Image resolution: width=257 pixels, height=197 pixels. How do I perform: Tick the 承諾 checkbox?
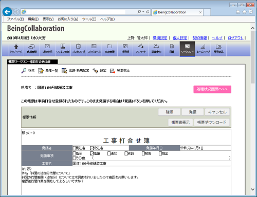click(126, 153)
